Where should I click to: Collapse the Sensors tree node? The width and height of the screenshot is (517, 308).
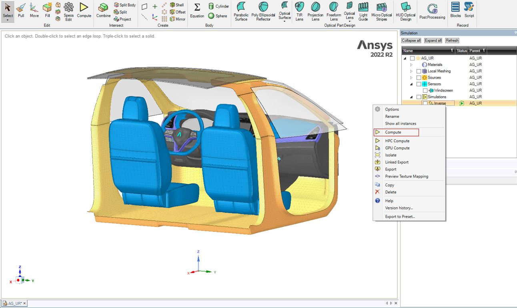click(411, 84)
